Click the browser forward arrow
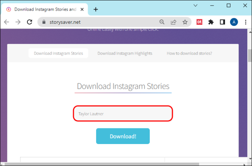The height and width of the screenshot is (166, 252). (x=18, y=22)
